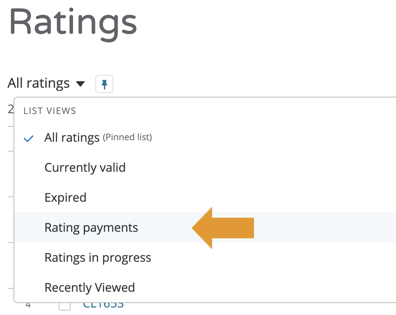Select All ratings pinned list option
396x315 pixels.
click(72, 138)
